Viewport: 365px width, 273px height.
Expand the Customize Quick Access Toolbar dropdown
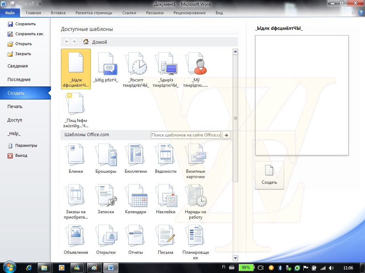40,5
